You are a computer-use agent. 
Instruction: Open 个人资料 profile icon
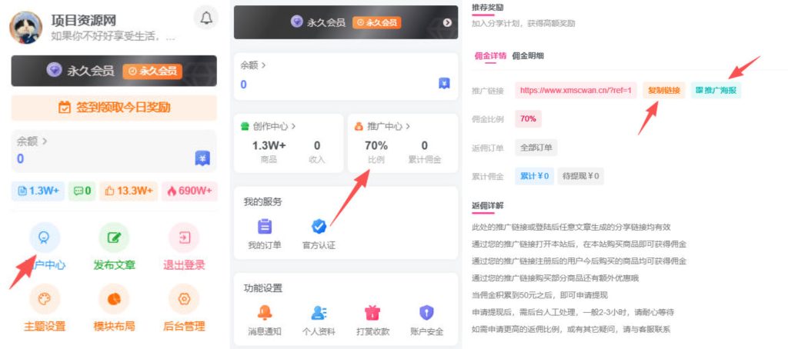point(319,313)
